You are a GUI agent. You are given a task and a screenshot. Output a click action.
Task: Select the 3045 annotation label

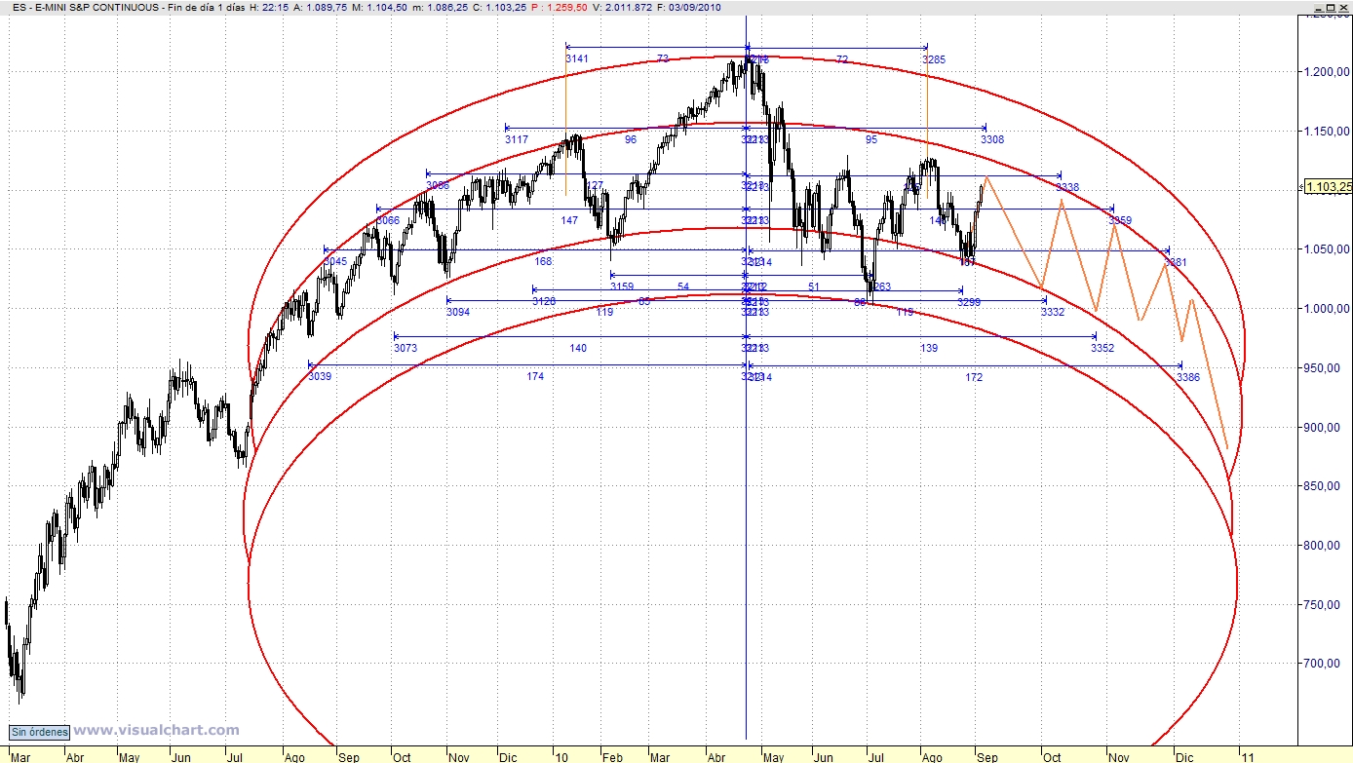coord(334,262)
